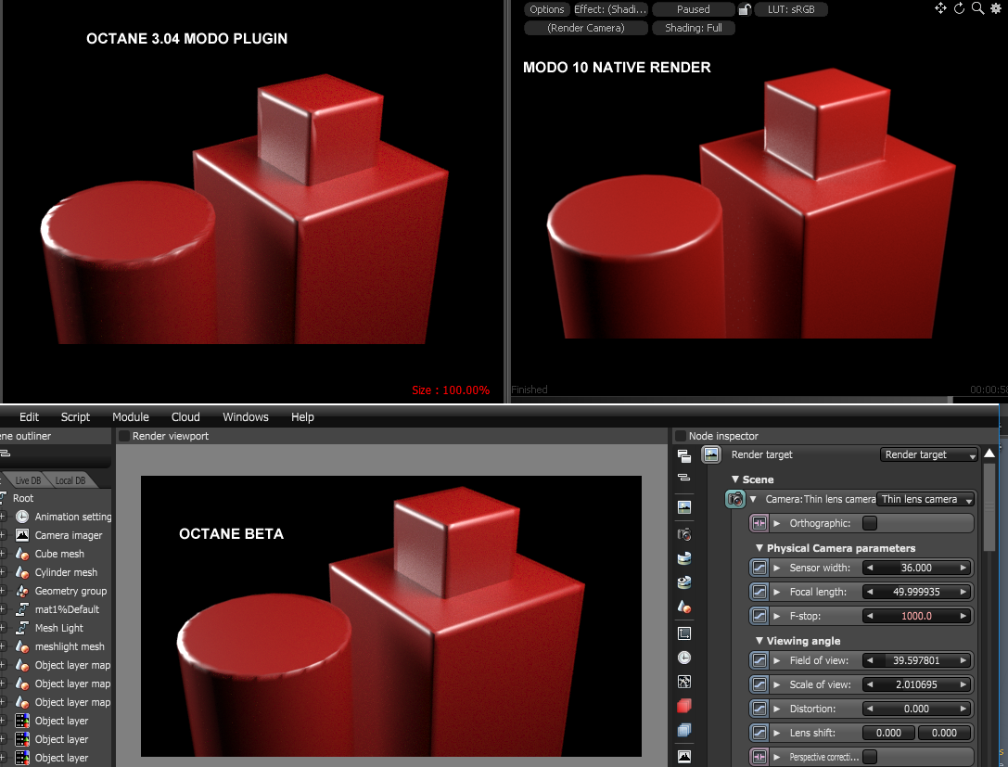
Task: Click the Orthographic bool pin icon
Action: click(x=759, y=523)
